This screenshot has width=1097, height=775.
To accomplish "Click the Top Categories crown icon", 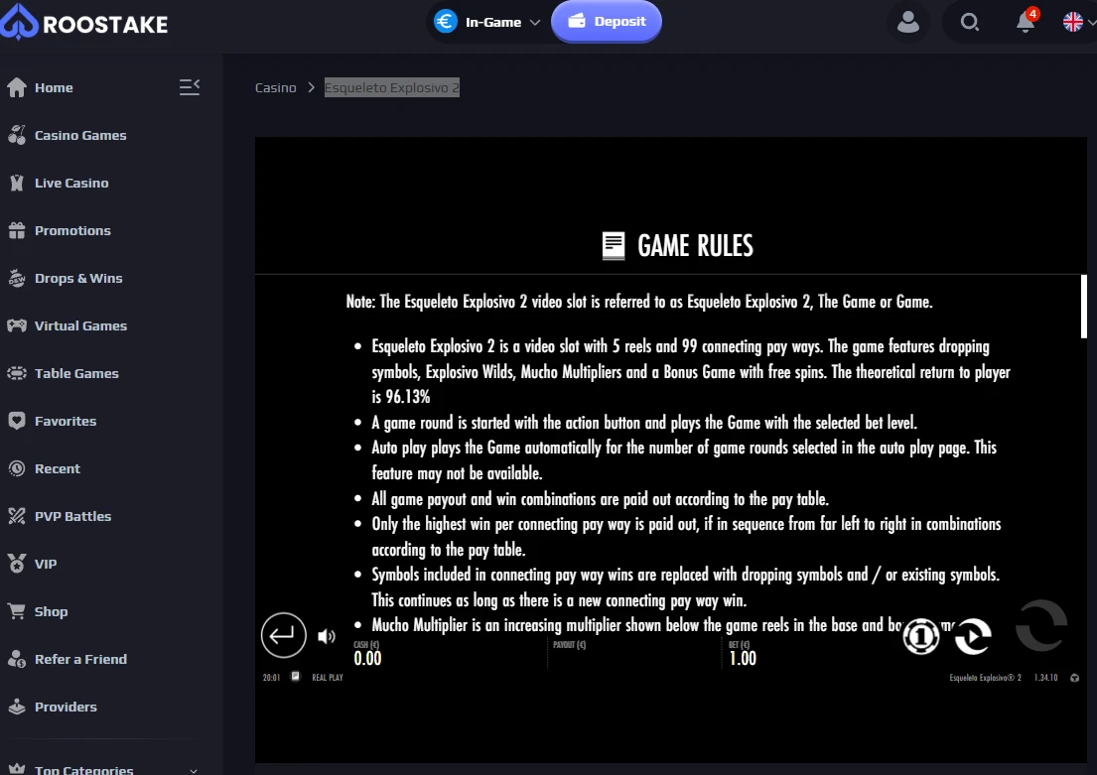I will coord(17,768).
